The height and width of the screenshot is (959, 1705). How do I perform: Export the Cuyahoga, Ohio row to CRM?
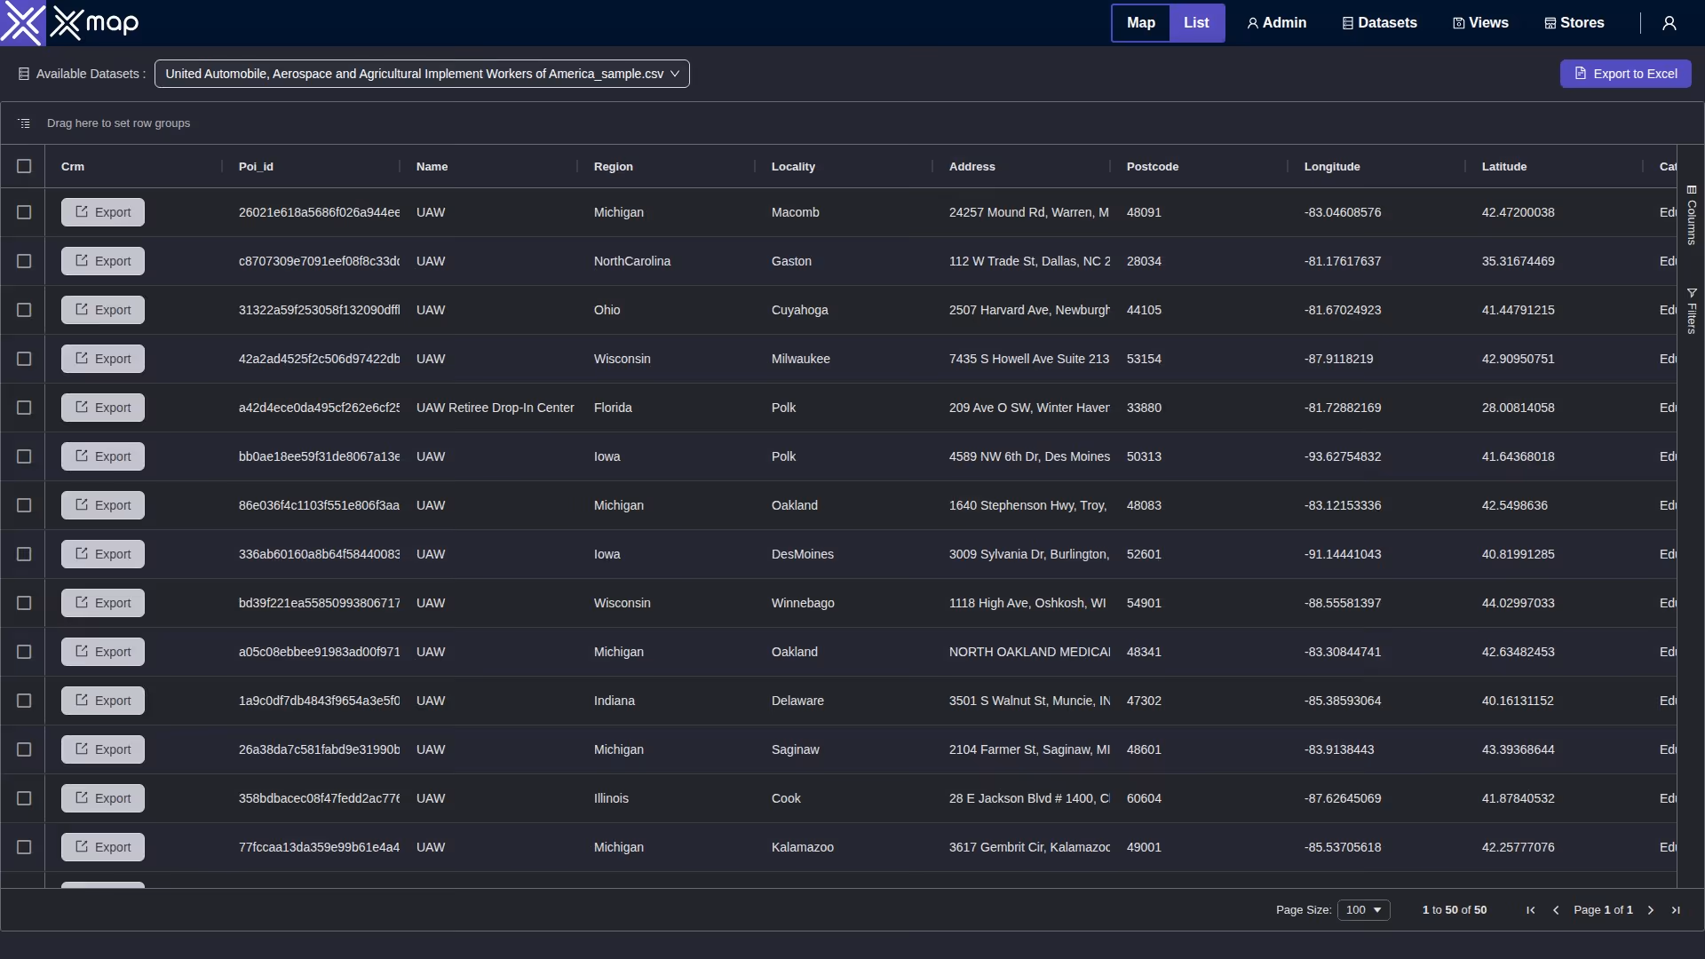coord(103,310)
